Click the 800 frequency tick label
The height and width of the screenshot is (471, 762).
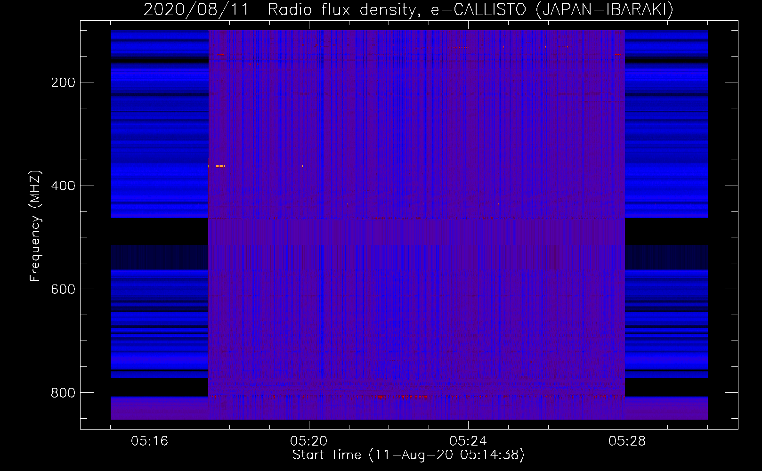[x=63, y=392]
